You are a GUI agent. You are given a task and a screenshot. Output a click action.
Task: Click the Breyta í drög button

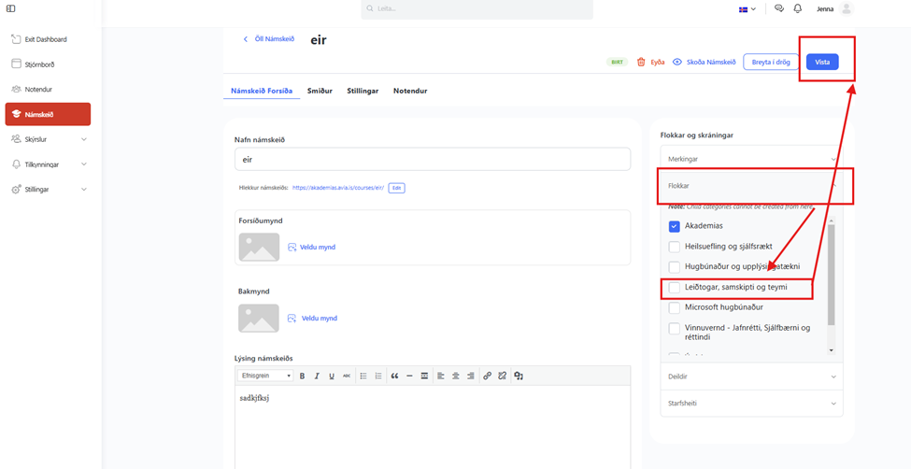(771, 62)
